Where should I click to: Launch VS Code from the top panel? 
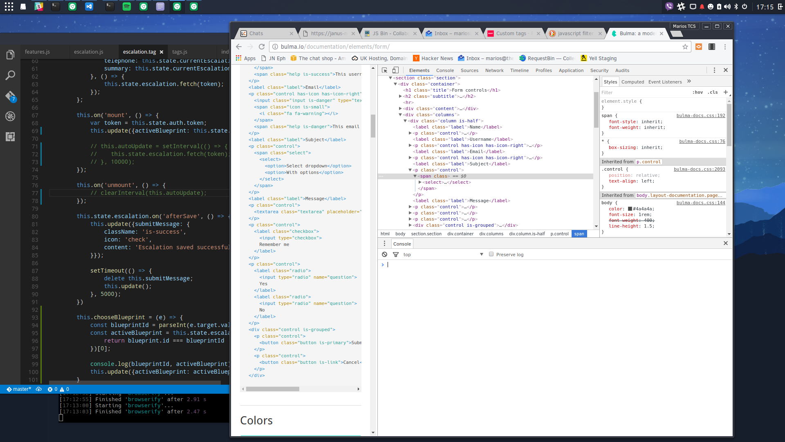tap(89, 7)
